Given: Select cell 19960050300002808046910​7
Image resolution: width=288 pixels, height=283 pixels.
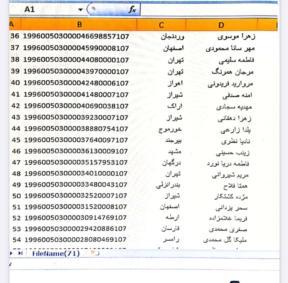Looking at the screenshot, I should pyautogui.click(x=76, y=240).
